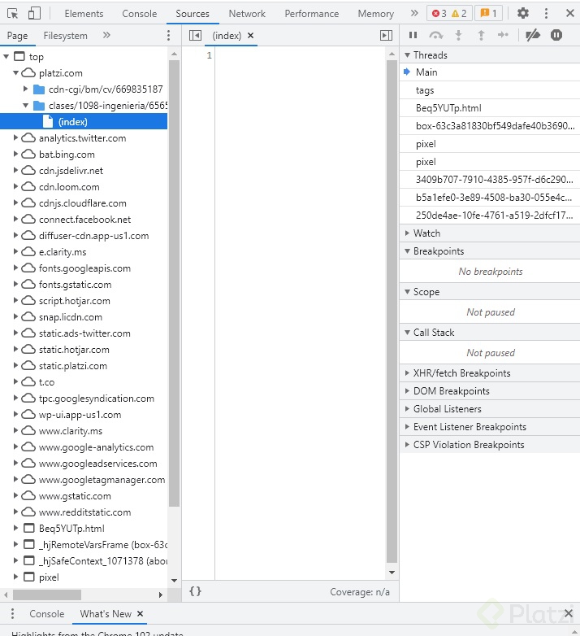
Task: Show more navigator tabs next to Filesystem
Action: (x=106, y=35)
